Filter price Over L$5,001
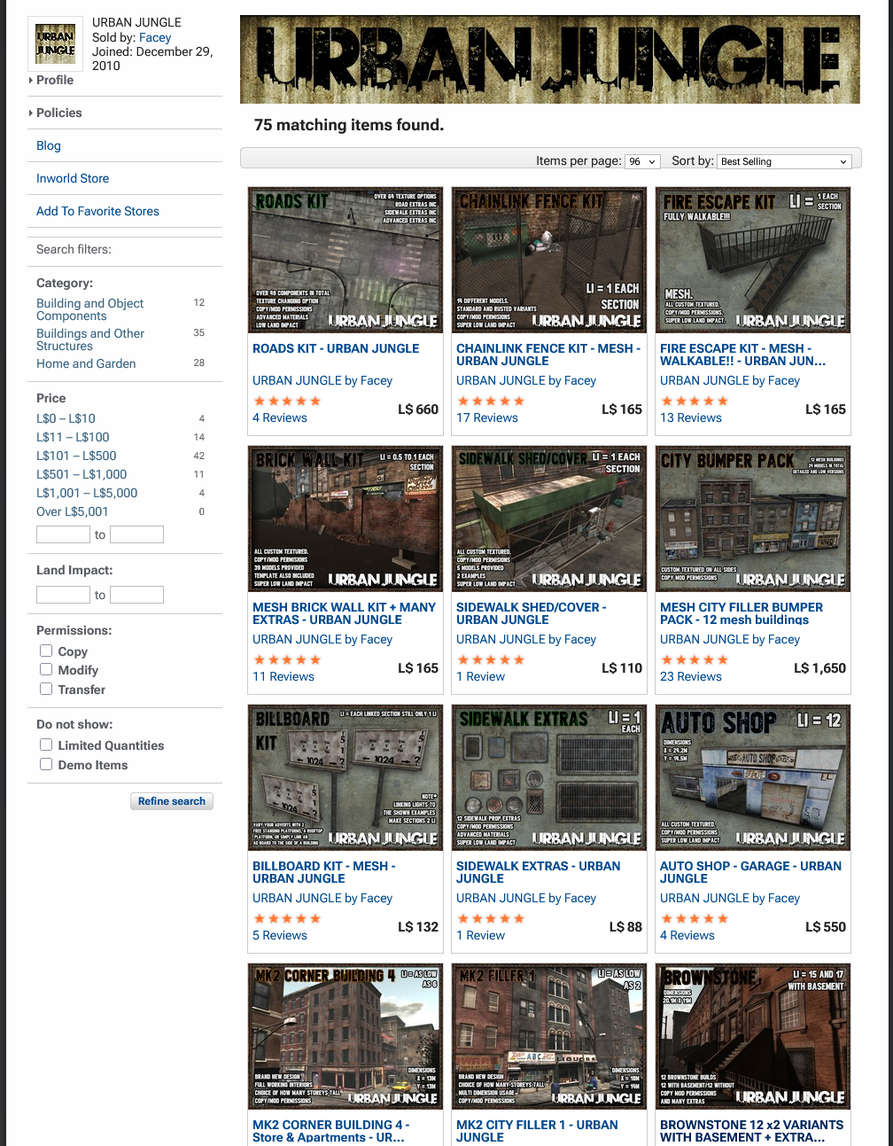Image resolution: width=893 pixels, height=1146 pixels. click(73, 511)
